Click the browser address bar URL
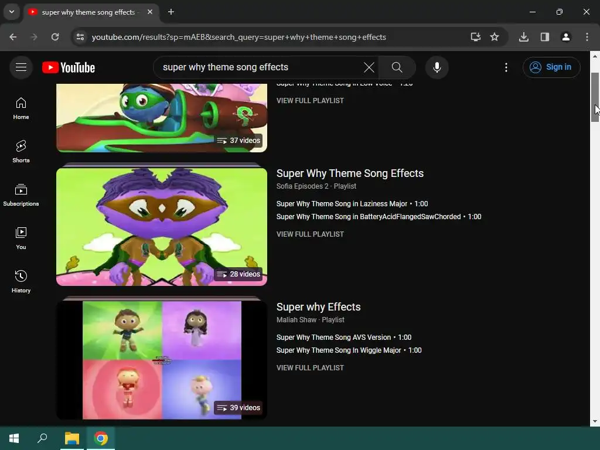Screen dimensions: 600x450 (239, 37)
